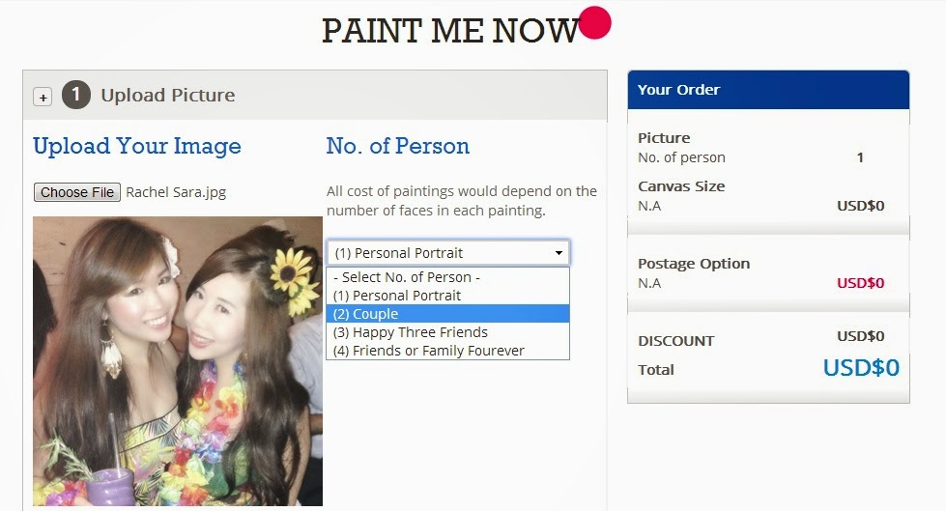946x511 pixels.
Task: Click the red dot in the logo
Action: click(595, 23)
